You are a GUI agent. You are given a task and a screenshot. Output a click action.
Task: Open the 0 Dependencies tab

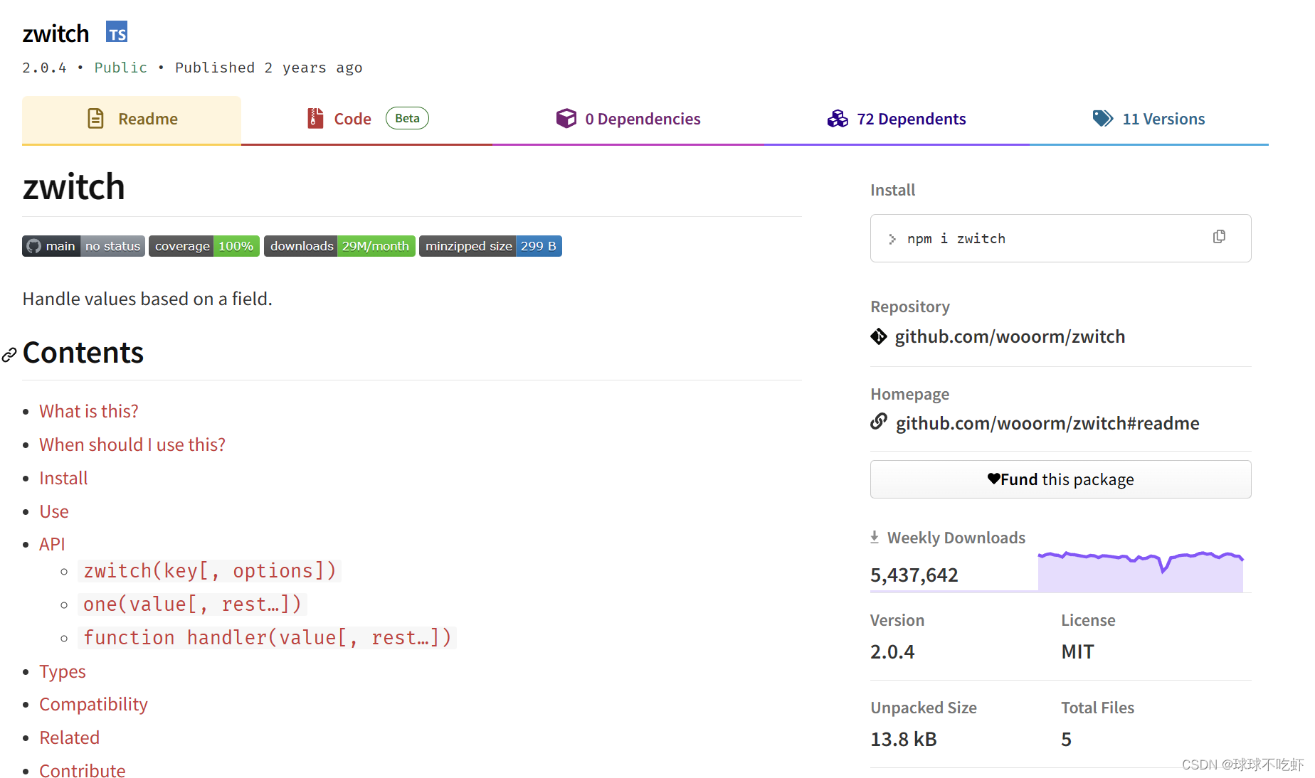(628, 119)
